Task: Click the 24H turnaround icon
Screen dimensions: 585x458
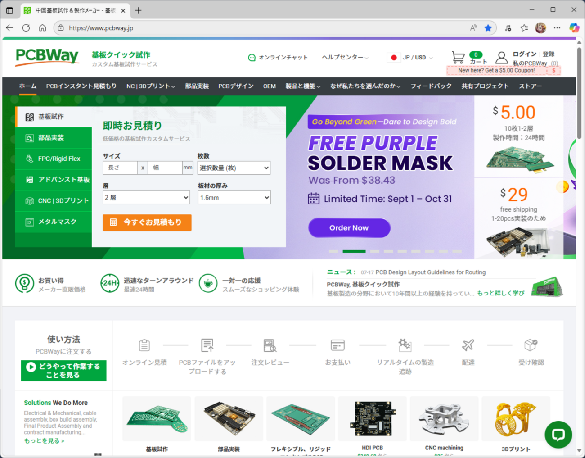Action: 110,283
